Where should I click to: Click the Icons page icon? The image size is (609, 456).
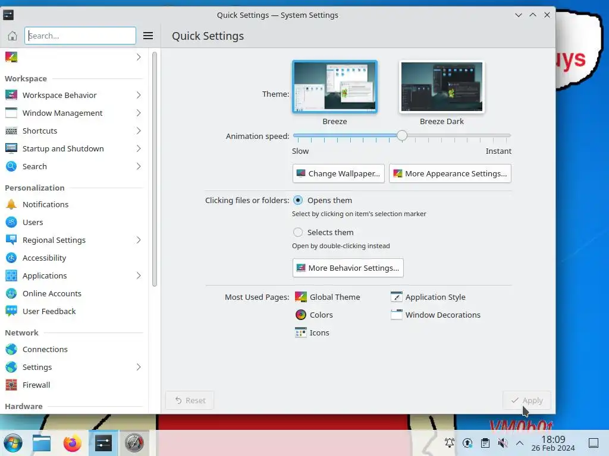click(300, 332)
